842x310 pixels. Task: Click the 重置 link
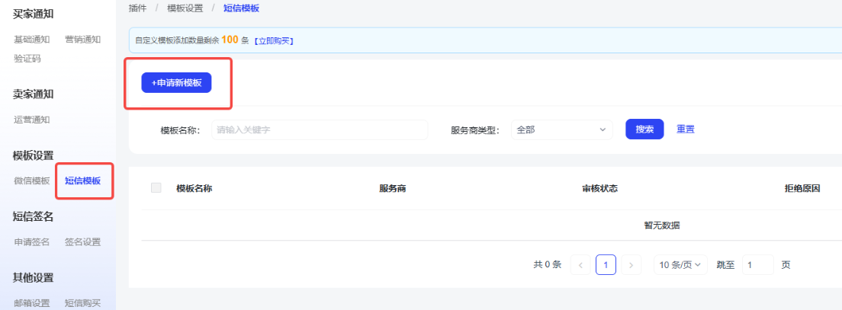686,129
